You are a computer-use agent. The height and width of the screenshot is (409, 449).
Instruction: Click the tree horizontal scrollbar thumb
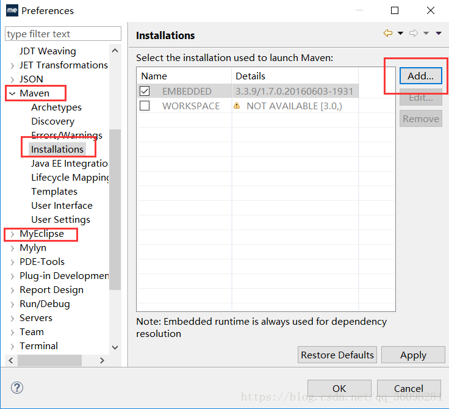[50, 360]
